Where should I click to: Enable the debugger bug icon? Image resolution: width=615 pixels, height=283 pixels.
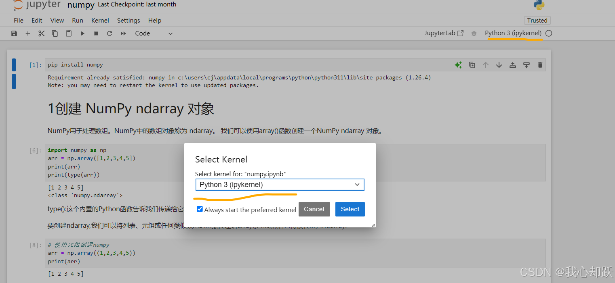pos(474,33)
